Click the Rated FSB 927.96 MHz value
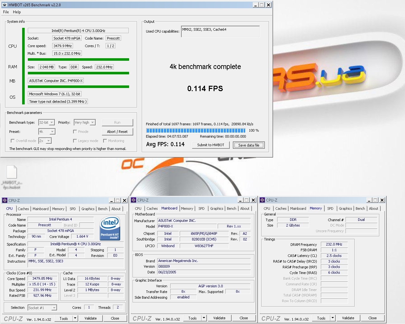The width and height of the screenshot is (405, 324). tap(42, 296)
